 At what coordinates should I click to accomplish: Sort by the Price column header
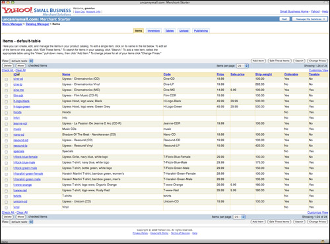220,75
